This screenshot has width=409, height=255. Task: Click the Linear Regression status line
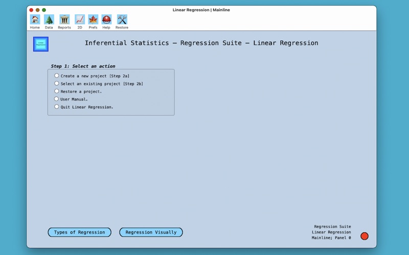(x=331, y=232)
